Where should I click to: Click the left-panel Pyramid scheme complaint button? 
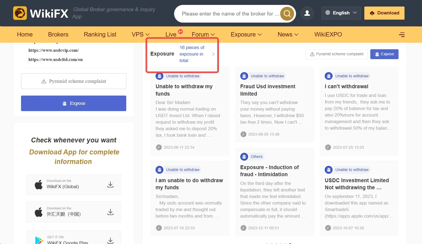click(74, 81)
